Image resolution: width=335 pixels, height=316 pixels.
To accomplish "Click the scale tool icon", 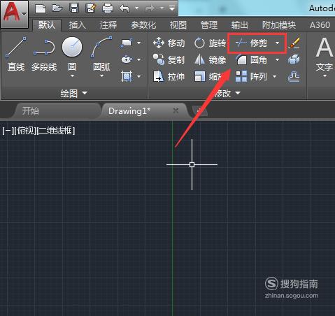I will (x=199, y=76).
